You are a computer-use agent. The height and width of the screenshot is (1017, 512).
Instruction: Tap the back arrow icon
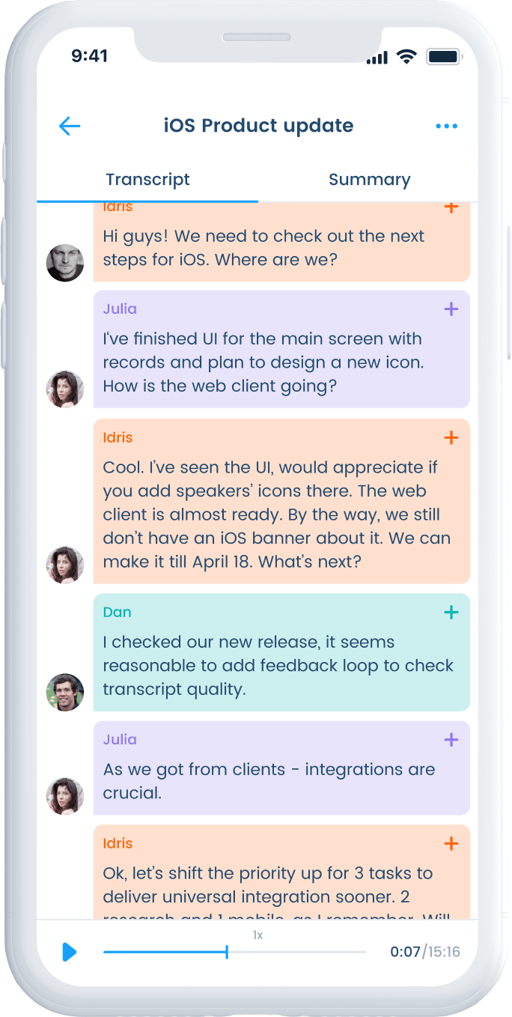tap(70, 126)
